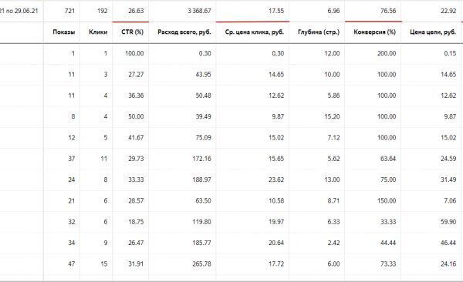
Task: Select goal price cell 24.59
Action: pyautogui.click(x=448, y=159)
